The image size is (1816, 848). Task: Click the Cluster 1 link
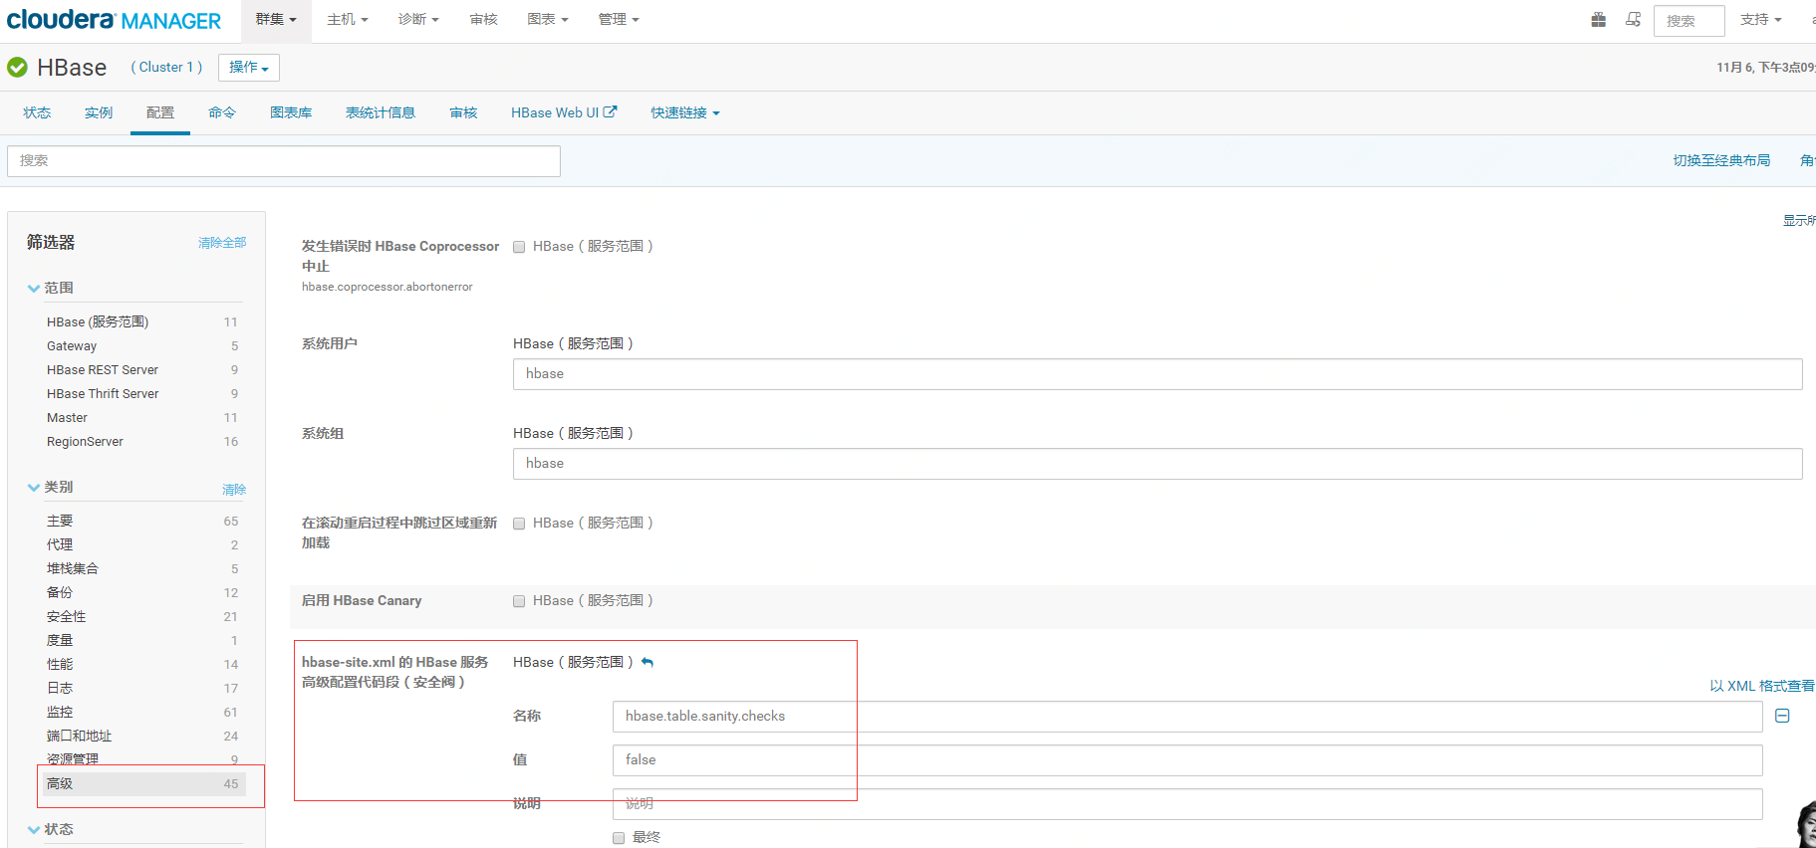coord(166,67)
